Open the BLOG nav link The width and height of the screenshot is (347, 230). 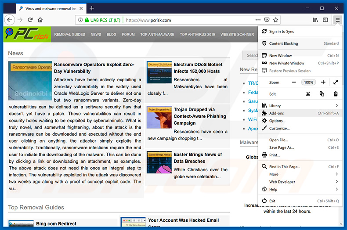(111, 35)
